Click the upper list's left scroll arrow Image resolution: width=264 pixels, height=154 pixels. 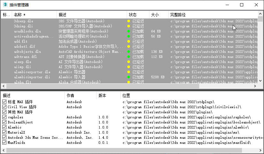4,86
